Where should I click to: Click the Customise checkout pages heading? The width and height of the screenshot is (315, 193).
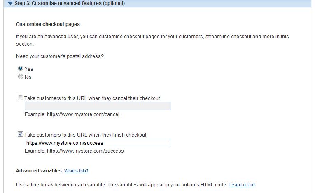[48, 24]
